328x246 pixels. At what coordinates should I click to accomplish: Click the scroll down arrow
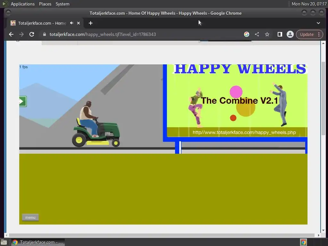tap(323, 230)
